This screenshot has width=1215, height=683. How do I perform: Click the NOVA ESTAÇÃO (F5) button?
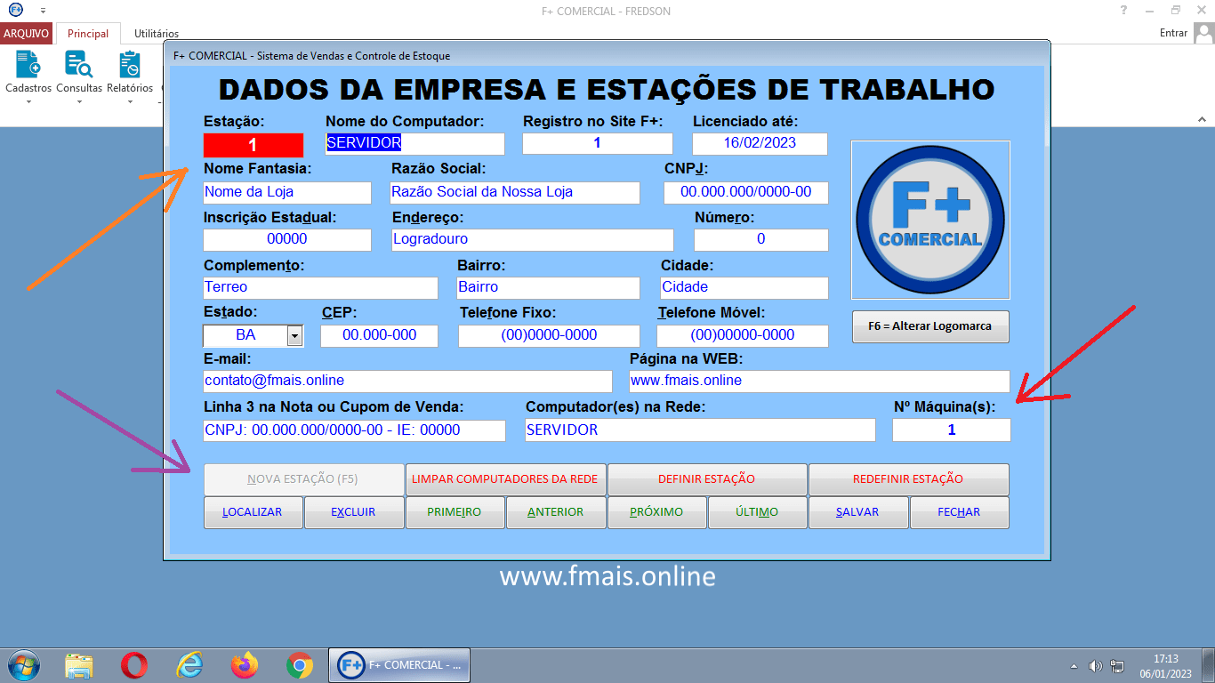[x=303, y=479]
